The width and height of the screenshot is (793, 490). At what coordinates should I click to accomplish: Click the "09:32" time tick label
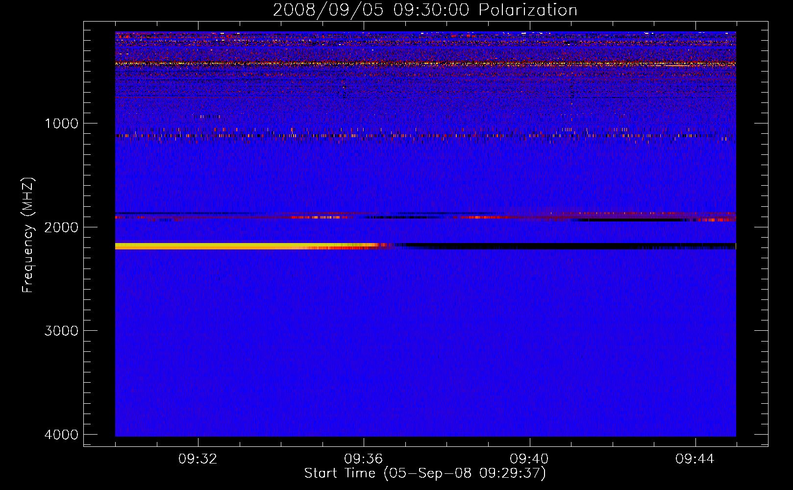[198, 459]
